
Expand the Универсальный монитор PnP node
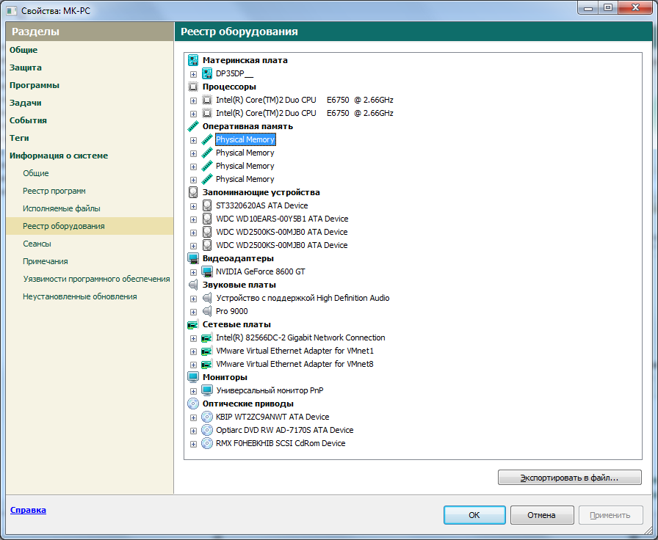pos(193,391)
